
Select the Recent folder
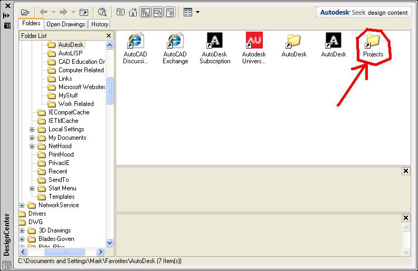(x=53, y=171)
